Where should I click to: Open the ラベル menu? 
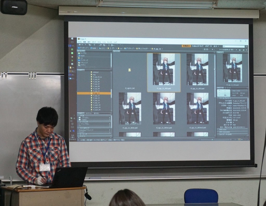pos(99,42)
